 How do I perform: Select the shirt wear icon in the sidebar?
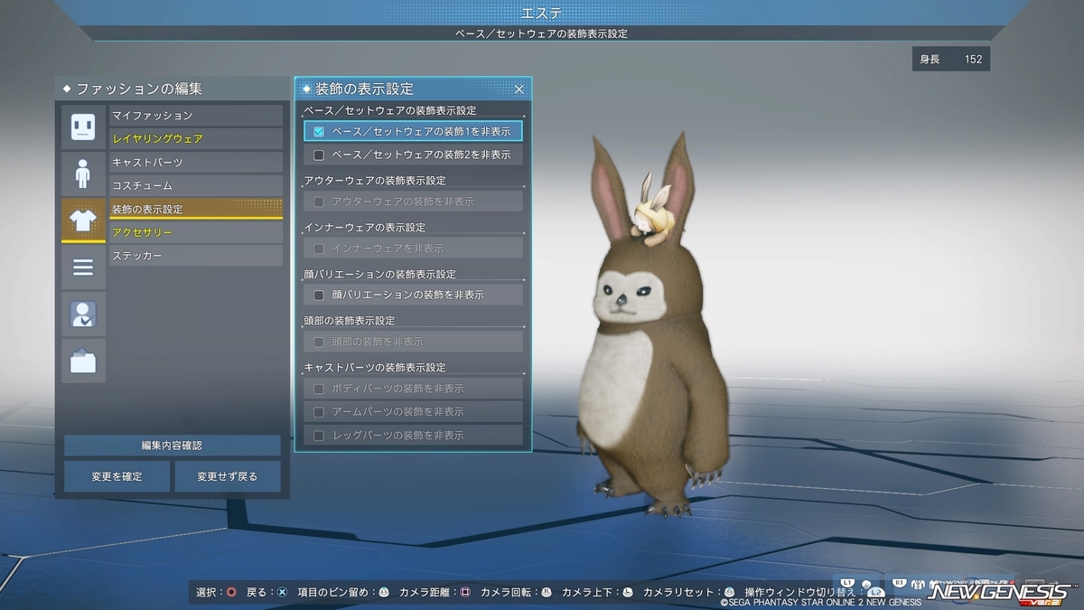83,221
